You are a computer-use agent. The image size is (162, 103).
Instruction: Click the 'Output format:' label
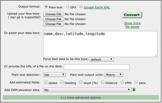click(29, 7)
